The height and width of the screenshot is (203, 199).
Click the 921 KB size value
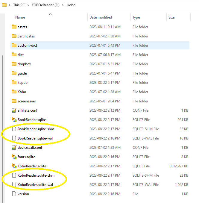183,120
